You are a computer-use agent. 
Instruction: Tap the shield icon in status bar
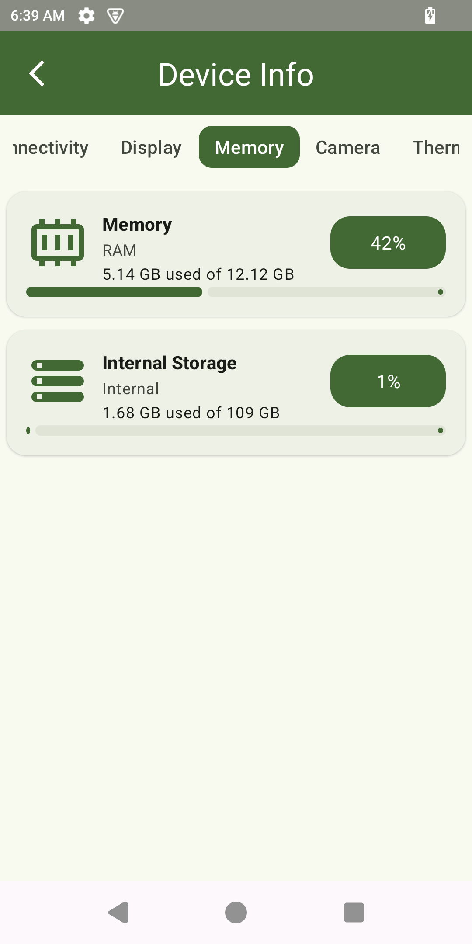[x=115, y=16]
